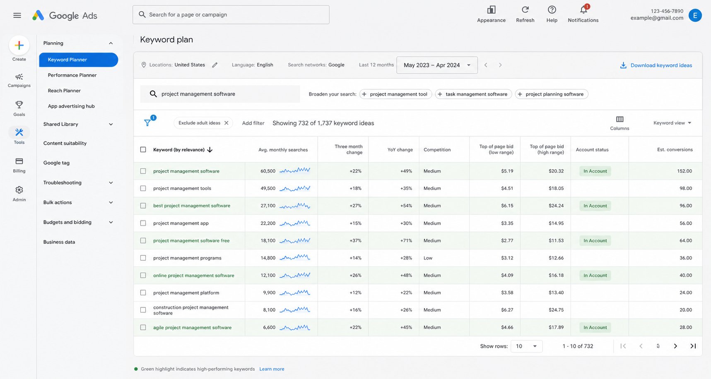The width and height of the screenshot is (711, 379).
Task: Jump to last results page
Action: (693, 346)
